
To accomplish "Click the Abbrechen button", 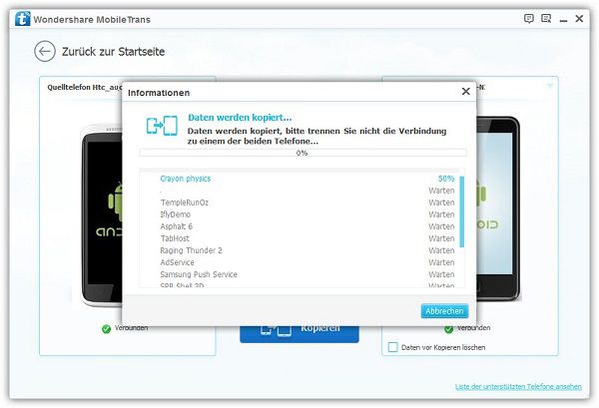I will pos(444,311).
